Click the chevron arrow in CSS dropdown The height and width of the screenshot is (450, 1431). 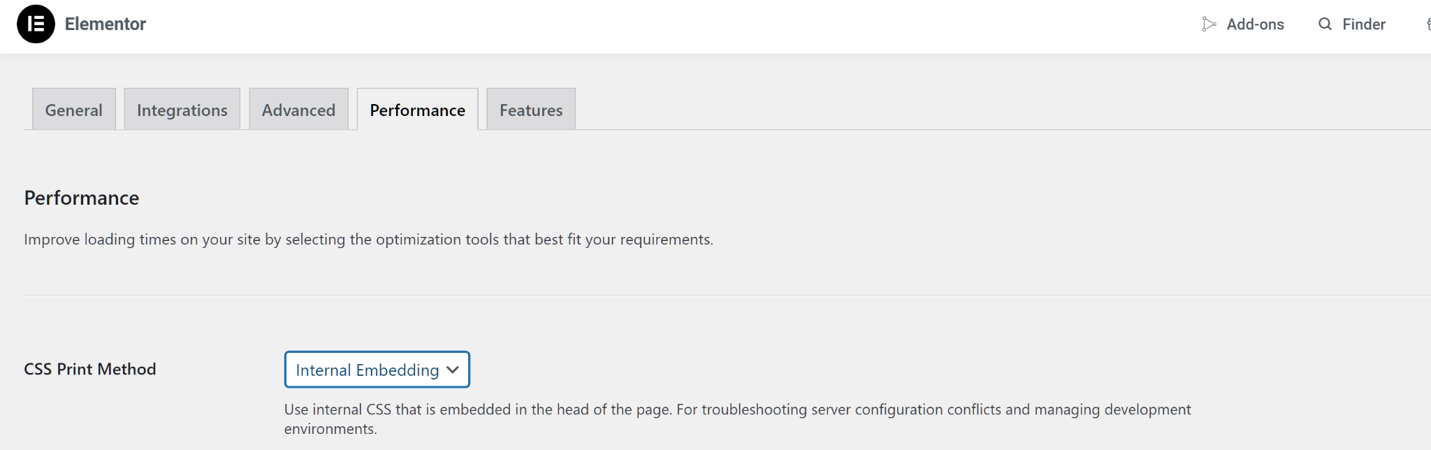tap(453, 370)
